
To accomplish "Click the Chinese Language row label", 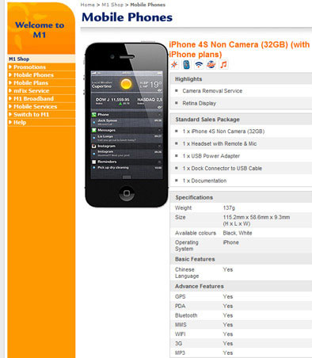I will point(187,272).
